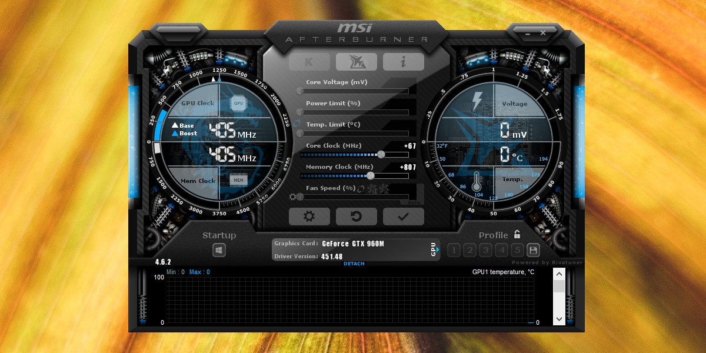
Task: Click Core Clock value +67
Action: pyautogui.click(x=410, y=146)
